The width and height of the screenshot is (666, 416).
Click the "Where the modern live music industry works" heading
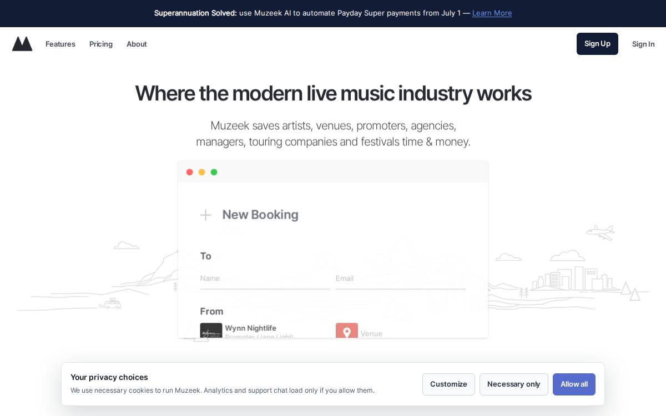click(x=333, y=93)
